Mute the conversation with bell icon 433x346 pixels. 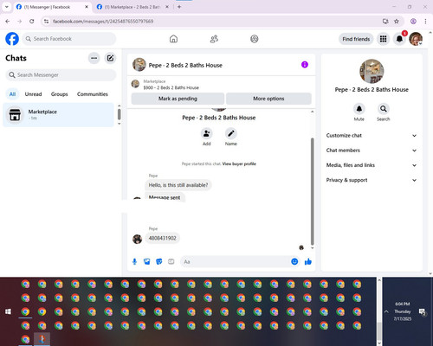point(359,109)
